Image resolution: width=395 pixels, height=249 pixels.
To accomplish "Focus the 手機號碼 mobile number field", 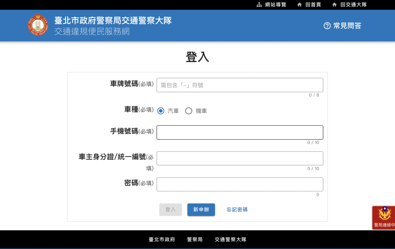I will click(240, 133).
